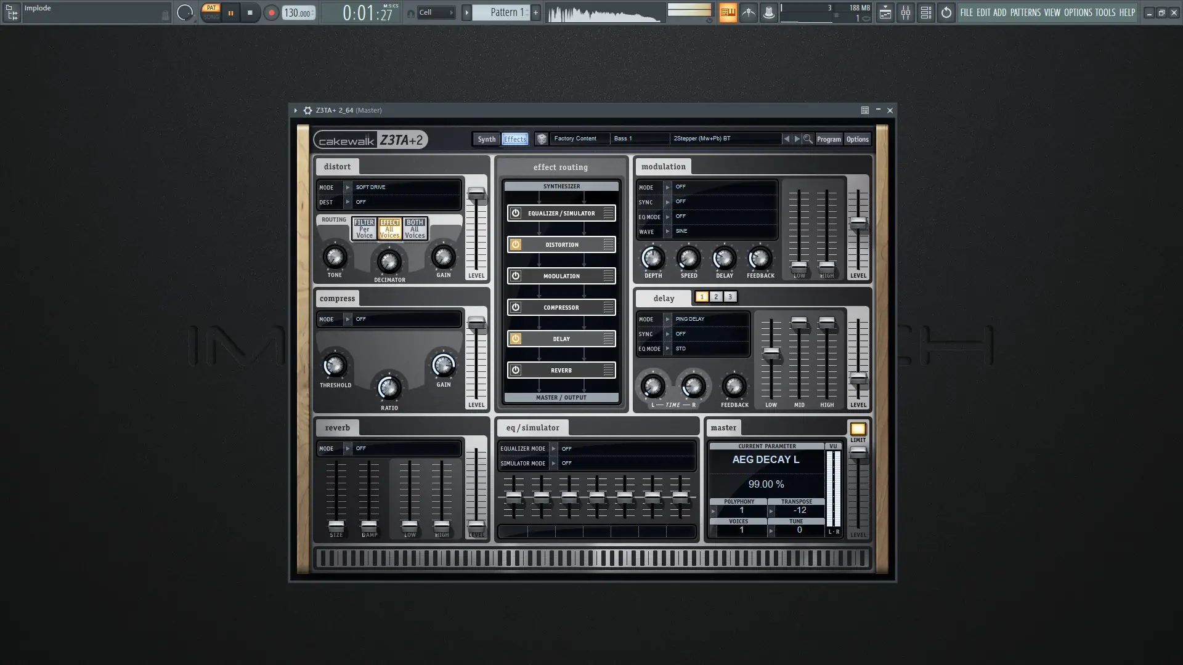Toggle the master LIMIT button
This screenshot has height=665, width=1183.
coord(858,429)
